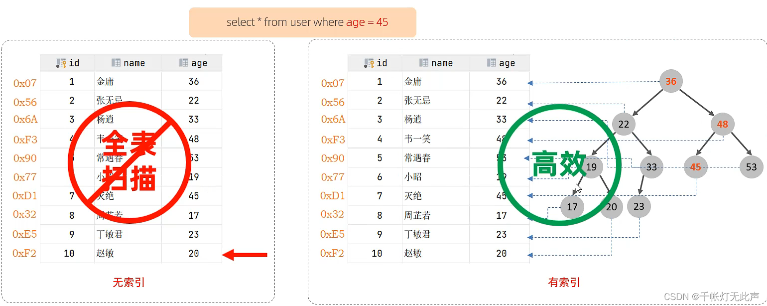Select age cell 33 in 有索引 table
The image size is (767, 306).
[x=500, y=119]
